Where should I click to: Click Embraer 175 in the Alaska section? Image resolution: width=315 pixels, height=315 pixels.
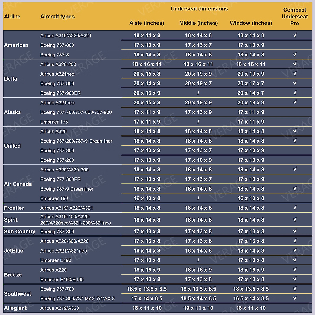[x=54, y=122]
